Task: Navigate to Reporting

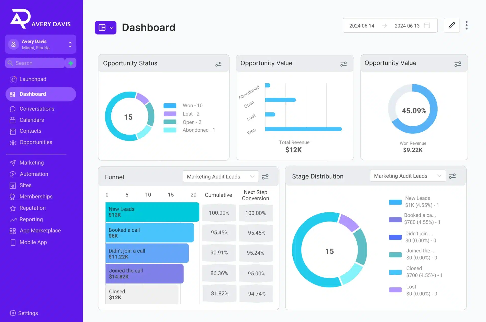Action: [x=31, y=219]
